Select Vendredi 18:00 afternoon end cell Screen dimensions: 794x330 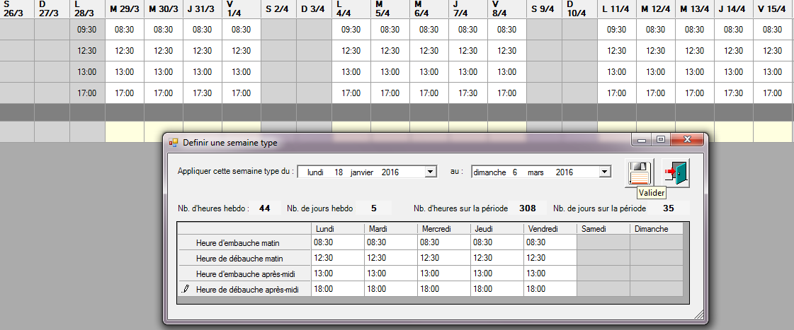550,289
